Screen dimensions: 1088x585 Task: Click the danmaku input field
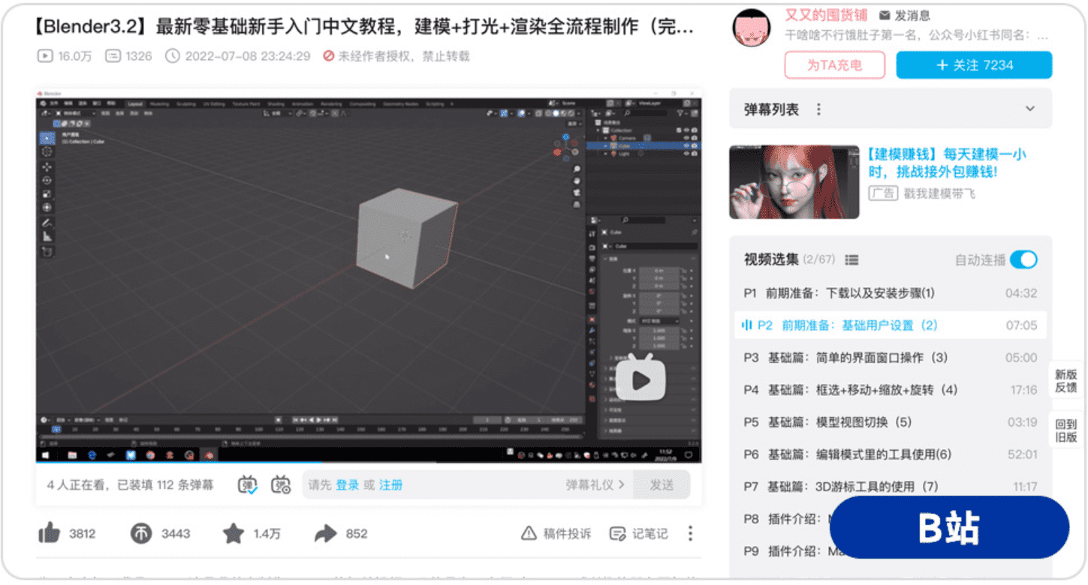[468, 484]
